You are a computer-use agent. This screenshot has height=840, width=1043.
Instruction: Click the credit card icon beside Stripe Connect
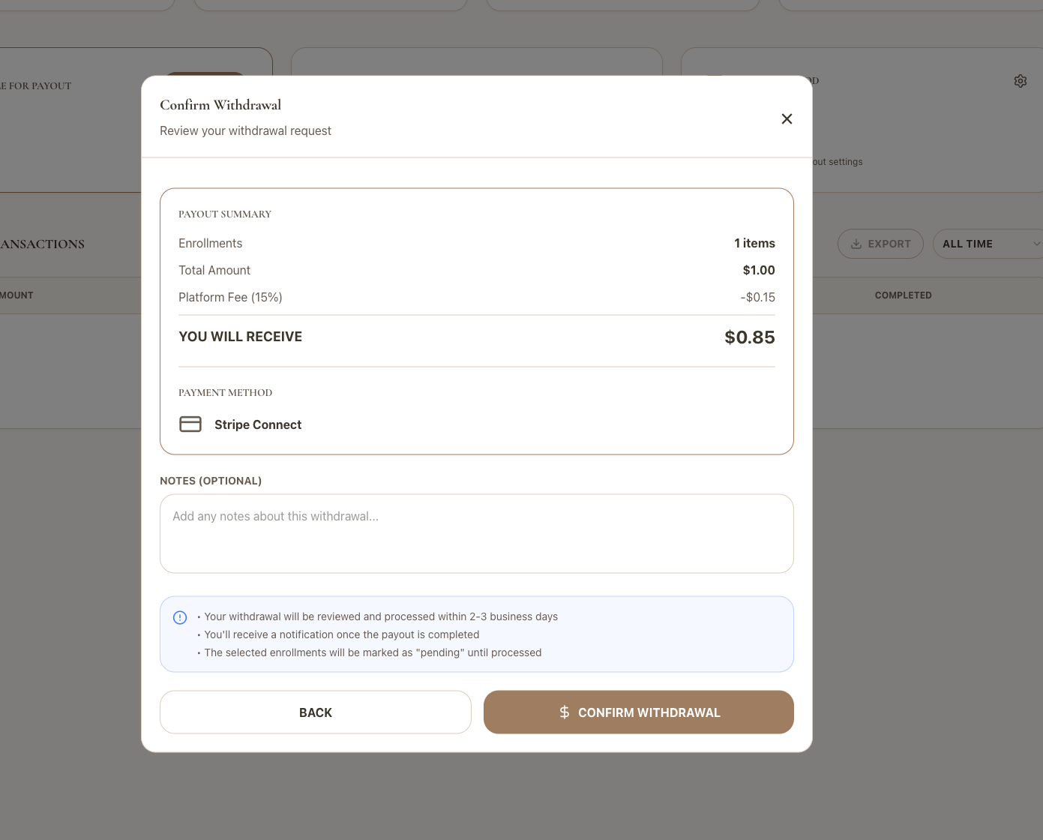click(190, 424)
